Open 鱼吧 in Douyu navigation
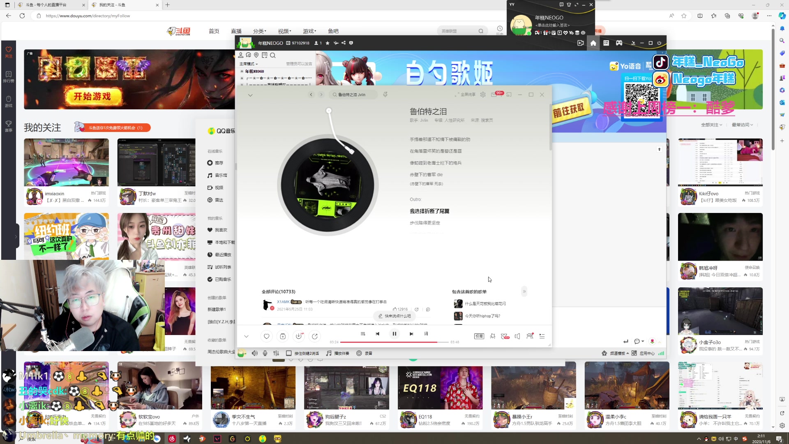 (333, 31)
